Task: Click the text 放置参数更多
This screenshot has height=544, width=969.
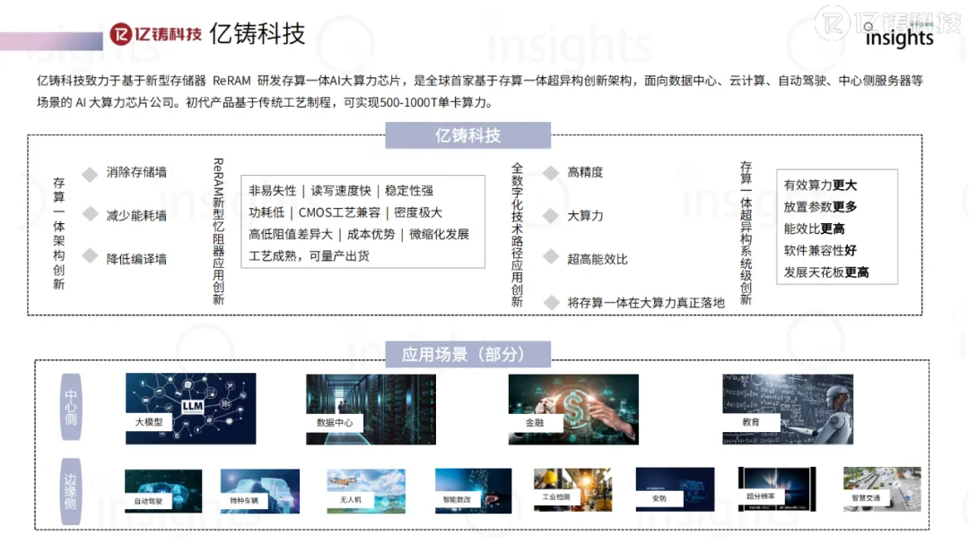Action: point(820,207)
